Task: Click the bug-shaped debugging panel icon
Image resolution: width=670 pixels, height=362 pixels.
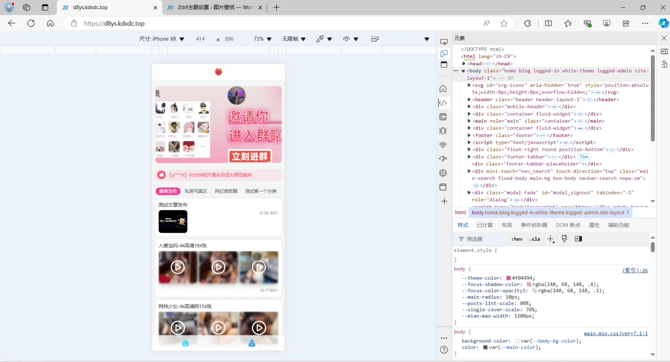Action: pyautogui.click(x=444, y=130)
